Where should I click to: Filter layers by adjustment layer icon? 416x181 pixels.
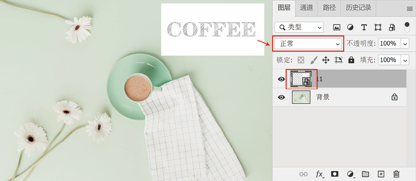[x=350, y=27]
